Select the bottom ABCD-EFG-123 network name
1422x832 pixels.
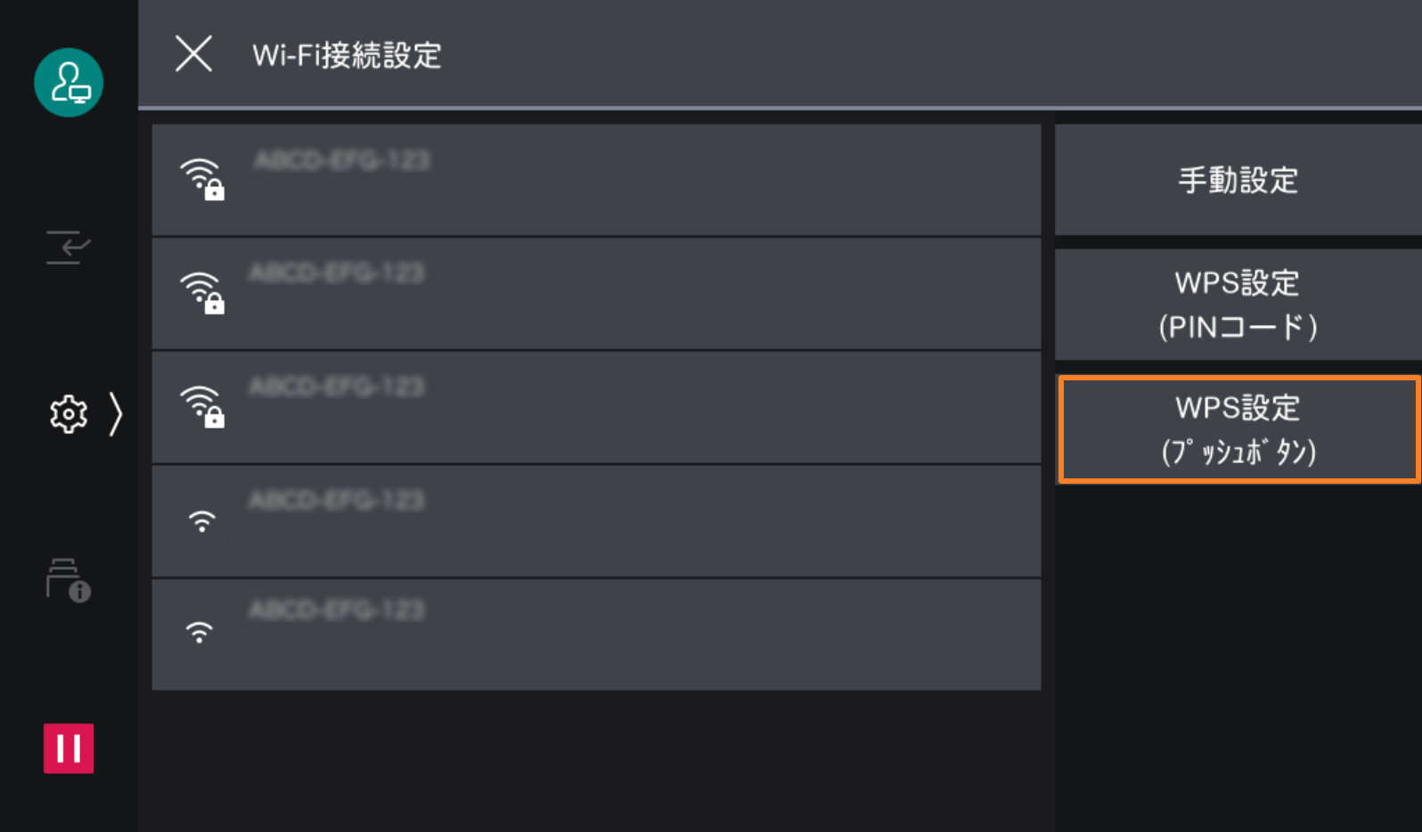[337, 610]
